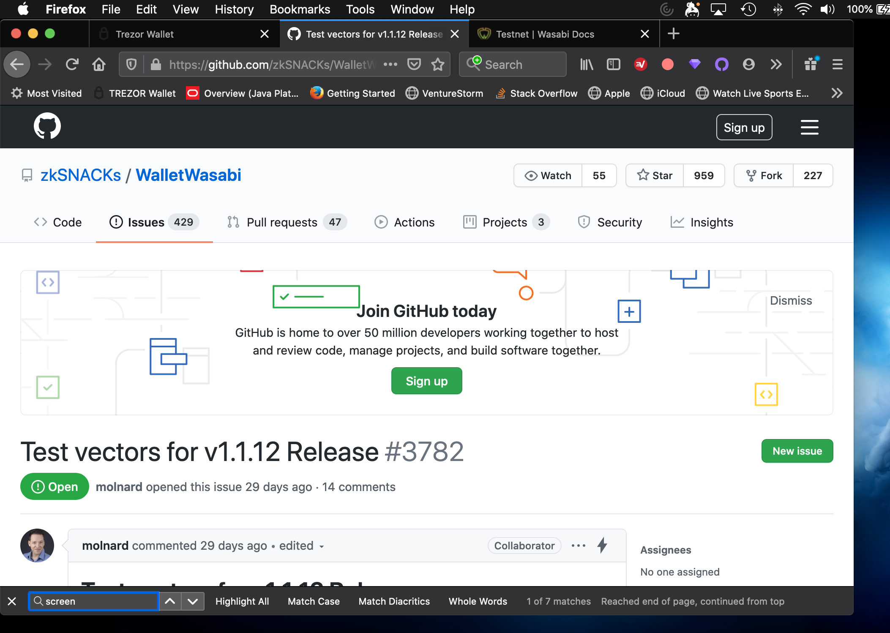Image resolution: width=890 pixels, height=633 pixels.
Task: Go to Firefox home page icon
Action: pos(99,64)
